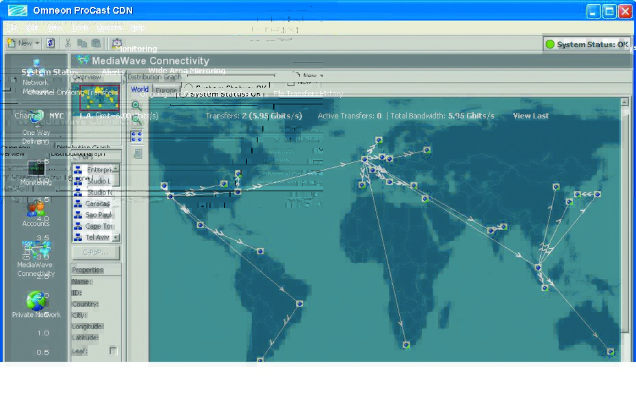Screen dimensions: 636x408
Task: Click the Active Transfers: 0 text
Action: click(x=350, y=116)
